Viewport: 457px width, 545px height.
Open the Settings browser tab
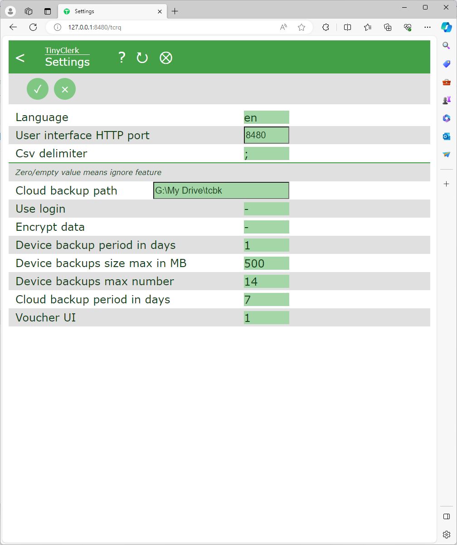click(109, 11)
